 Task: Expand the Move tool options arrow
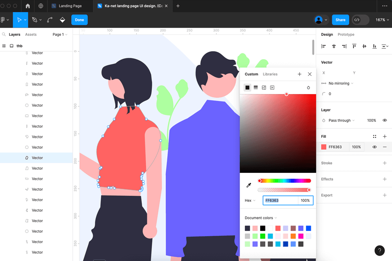[x=25, y=20]
